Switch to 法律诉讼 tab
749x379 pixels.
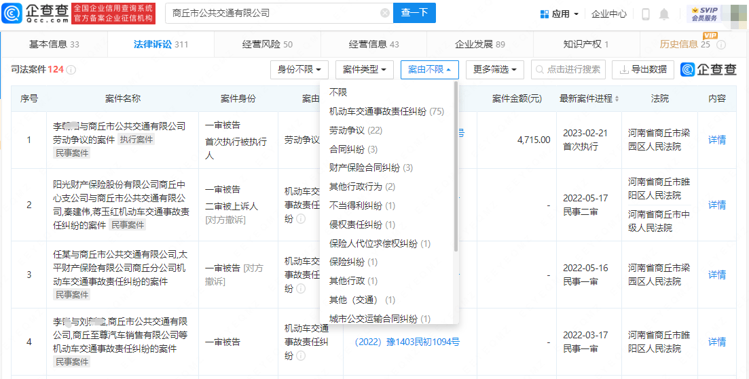161,44
